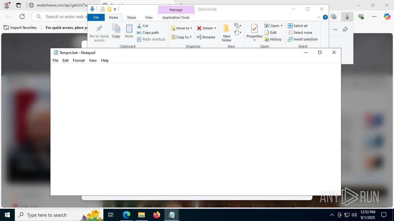Open the Explorer Help question-mark icon
The image size is (394, 221).
point(325,17)
